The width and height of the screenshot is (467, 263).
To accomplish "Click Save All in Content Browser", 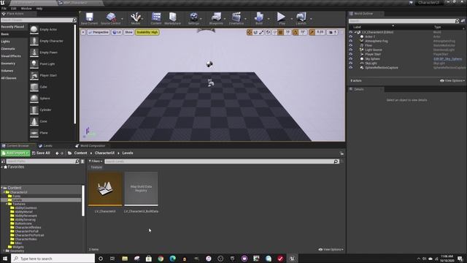I will [x=41, y=153].
